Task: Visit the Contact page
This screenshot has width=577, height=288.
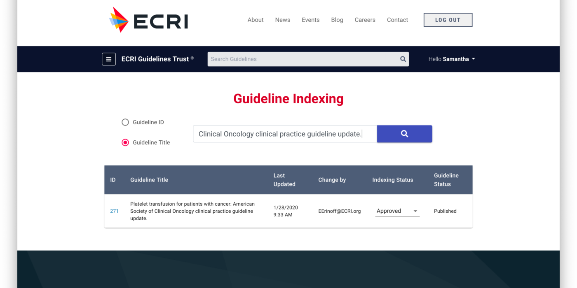Action: (x=397, y=20)
